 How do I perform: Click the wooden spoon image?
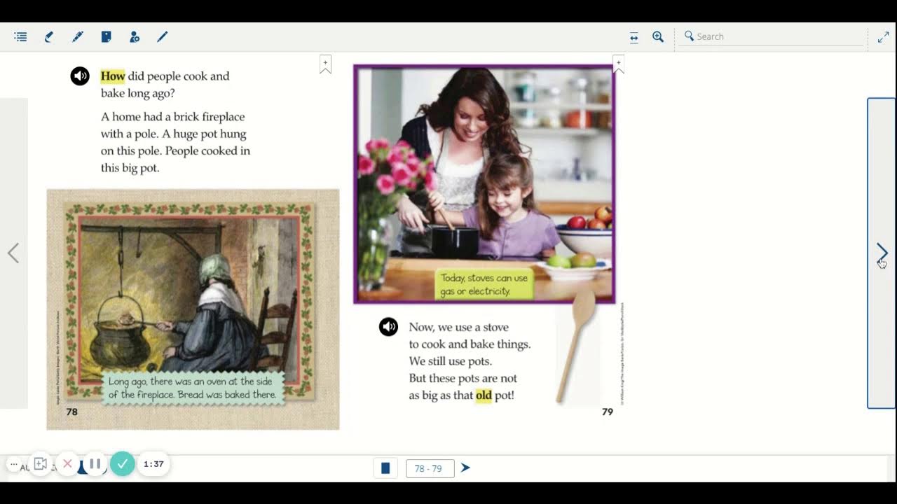(577, 346)
